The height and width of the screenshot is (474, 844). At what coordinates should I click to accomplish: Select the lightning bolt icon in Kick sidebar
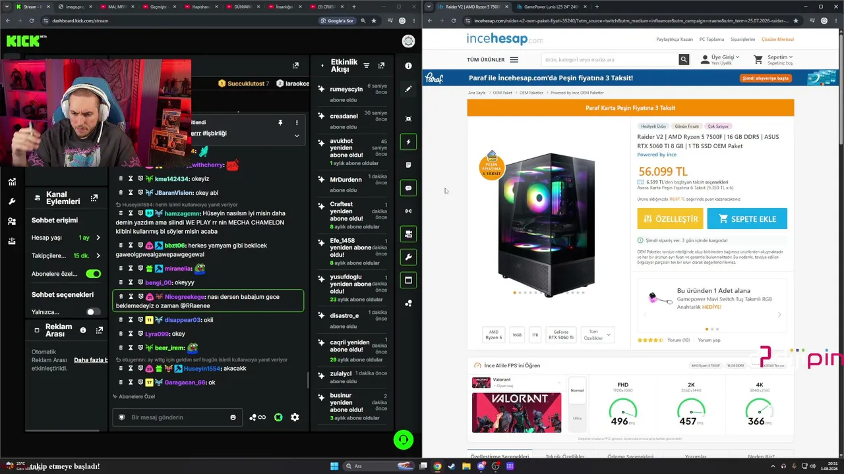pos(408,142)
